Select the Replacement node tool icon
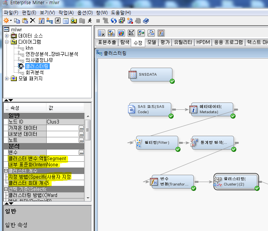The image size is (268, 231). (x=141, y=33)
